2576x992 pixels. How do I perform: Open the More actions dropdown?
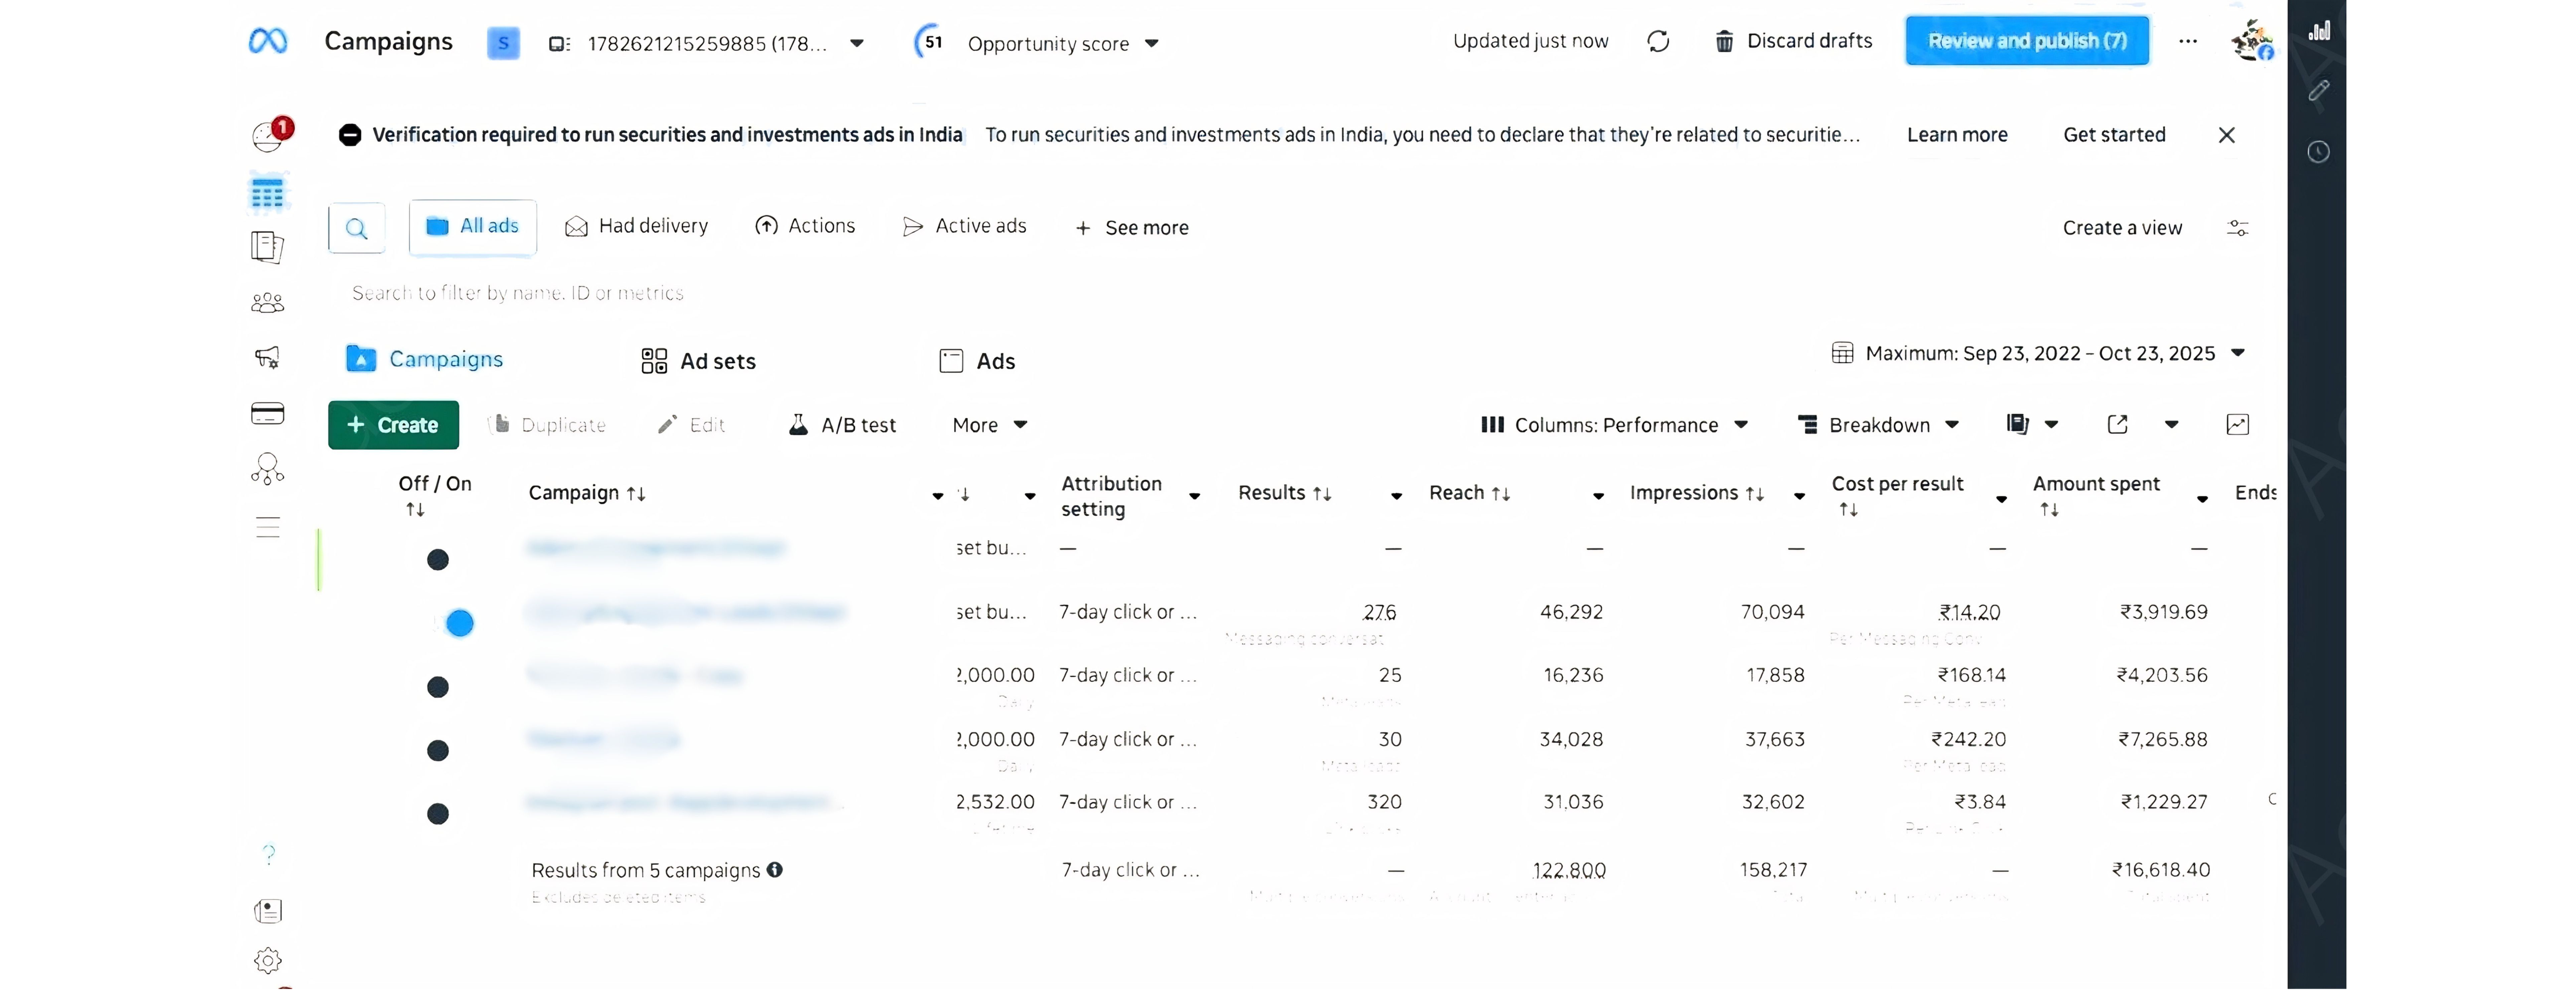(x=990, y=425)
